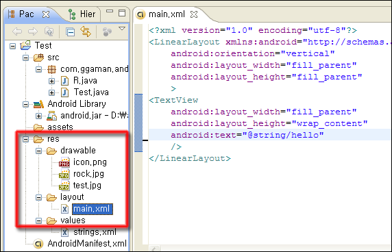Click the R.java file icon
The height and width of the screenshot is (252, 392).
click(64, 81)
